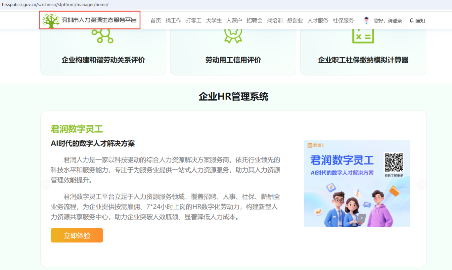
Task: Click the user avatar icon in header
Action: 366,21
